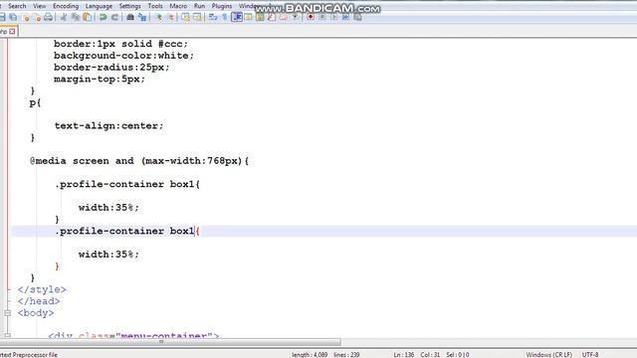This screenshot has width=637, height=358.
Task: Toggle Word Wrap toolbar icon
Action: point(213,17)
